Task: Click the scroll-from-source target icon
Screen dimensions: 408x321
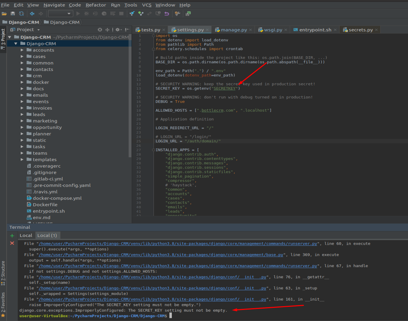Action: pyautogui.click(x=100, y=30)
